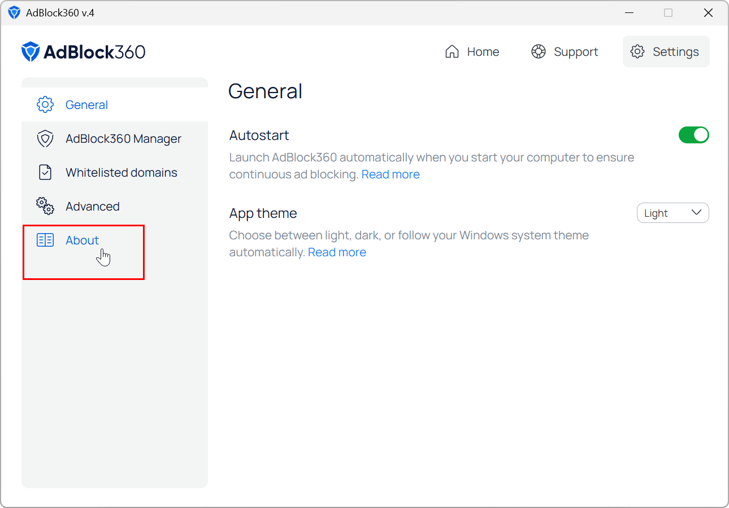
Task: Minimize the AdBlock360 window
Action: [628, 12]
